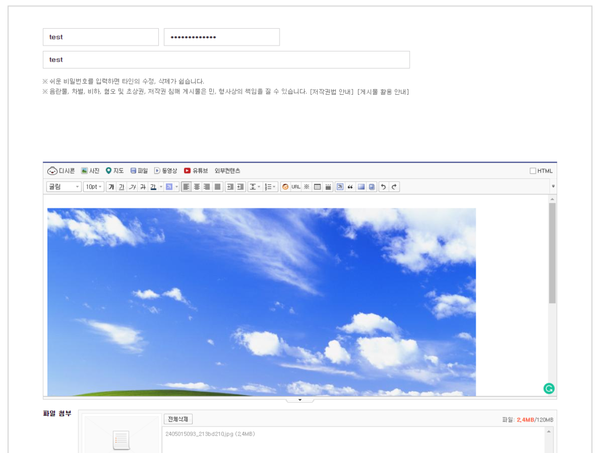
Task: Toggle underline text formatting
Action: (x=122, y=187)
